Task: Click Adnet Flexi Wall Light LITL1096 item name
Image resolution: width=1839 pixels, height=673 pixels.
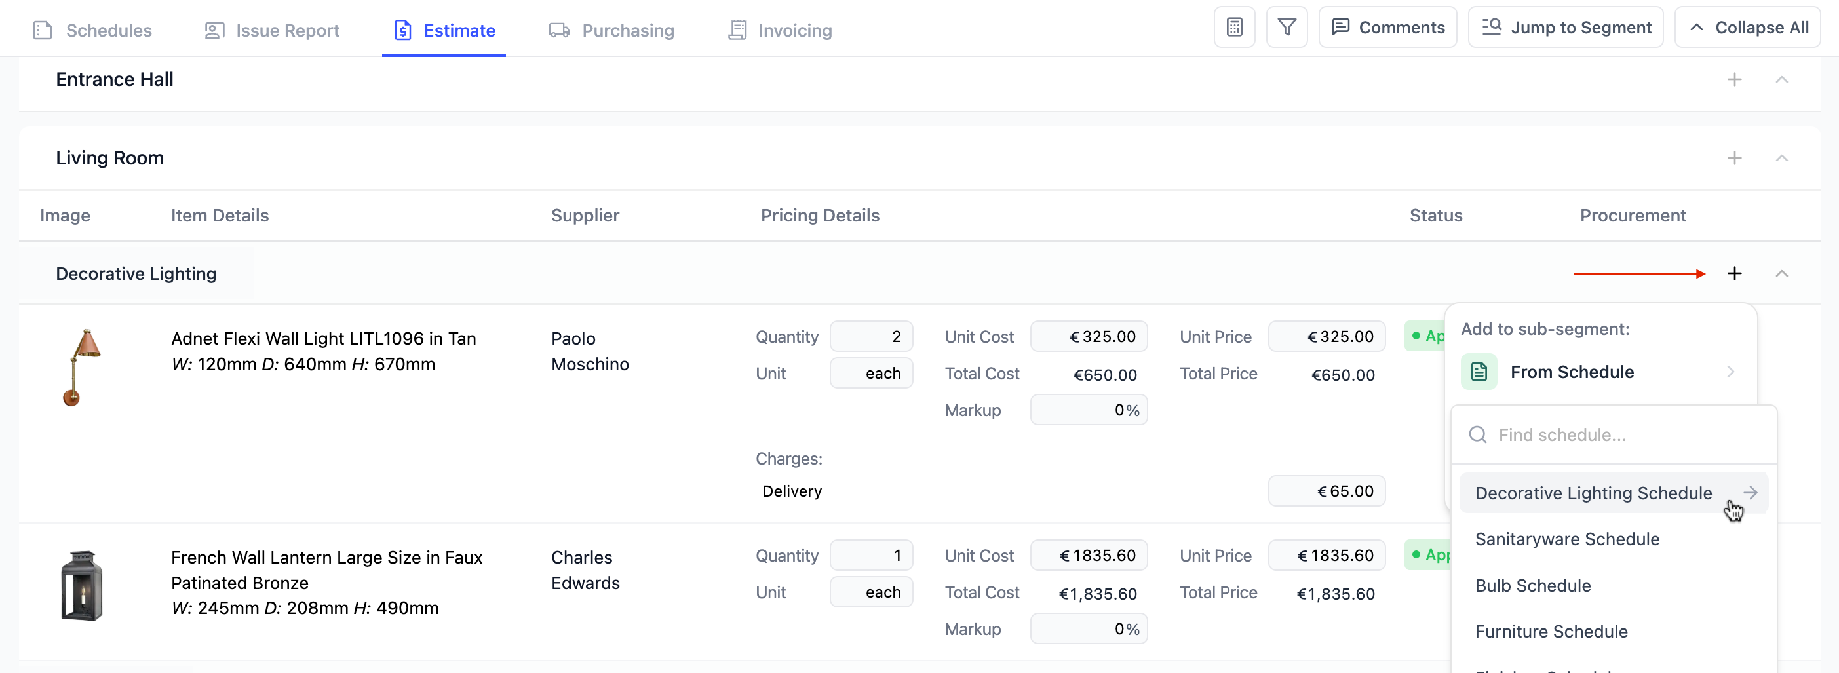Action: [x=323, y=338]
